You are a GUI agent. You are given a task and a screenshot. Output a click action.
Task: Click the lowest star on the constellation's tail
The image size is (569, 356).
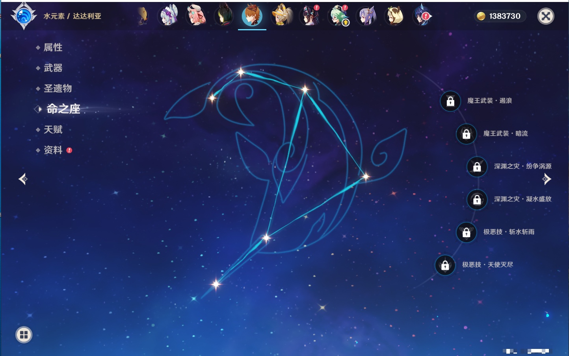pos(216,284)
